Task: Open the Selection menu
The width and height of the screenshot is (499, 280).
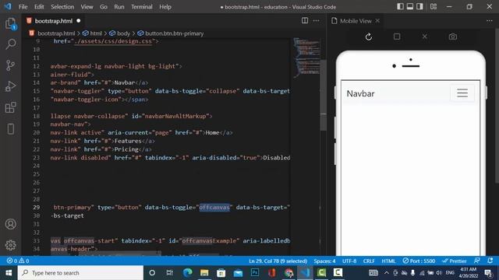Action: pos(62,7)
